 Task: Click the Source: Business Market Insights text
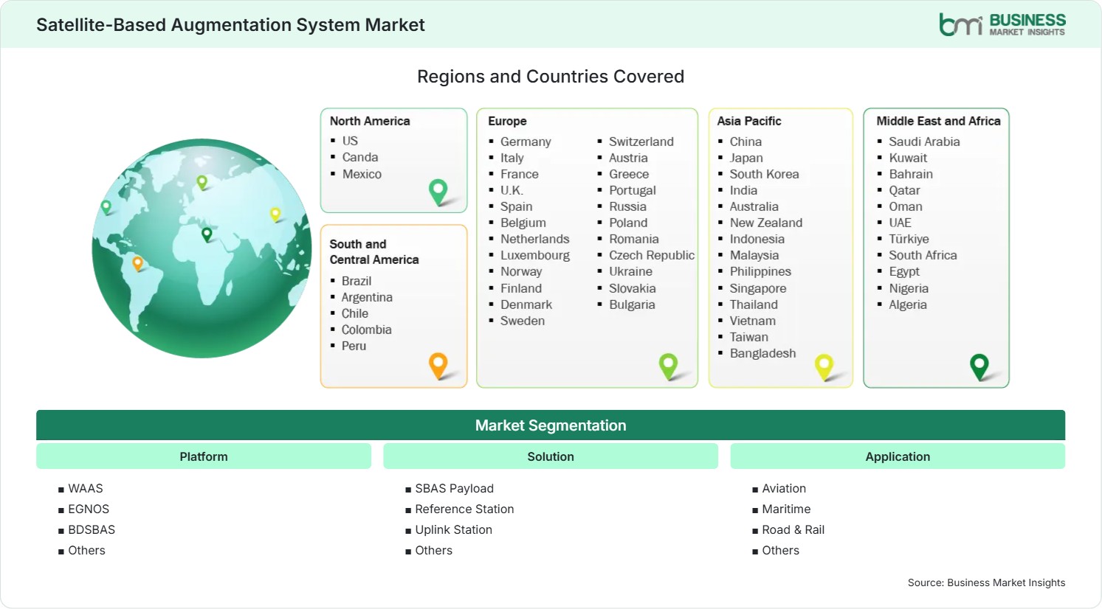pos(986,582)
